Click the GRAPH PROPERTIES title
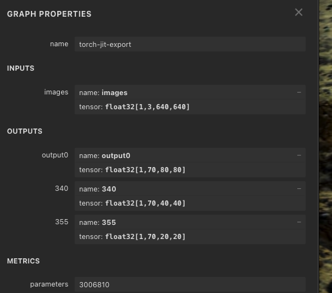The height and width of the screenshot is (293, 332). (49, 14)
